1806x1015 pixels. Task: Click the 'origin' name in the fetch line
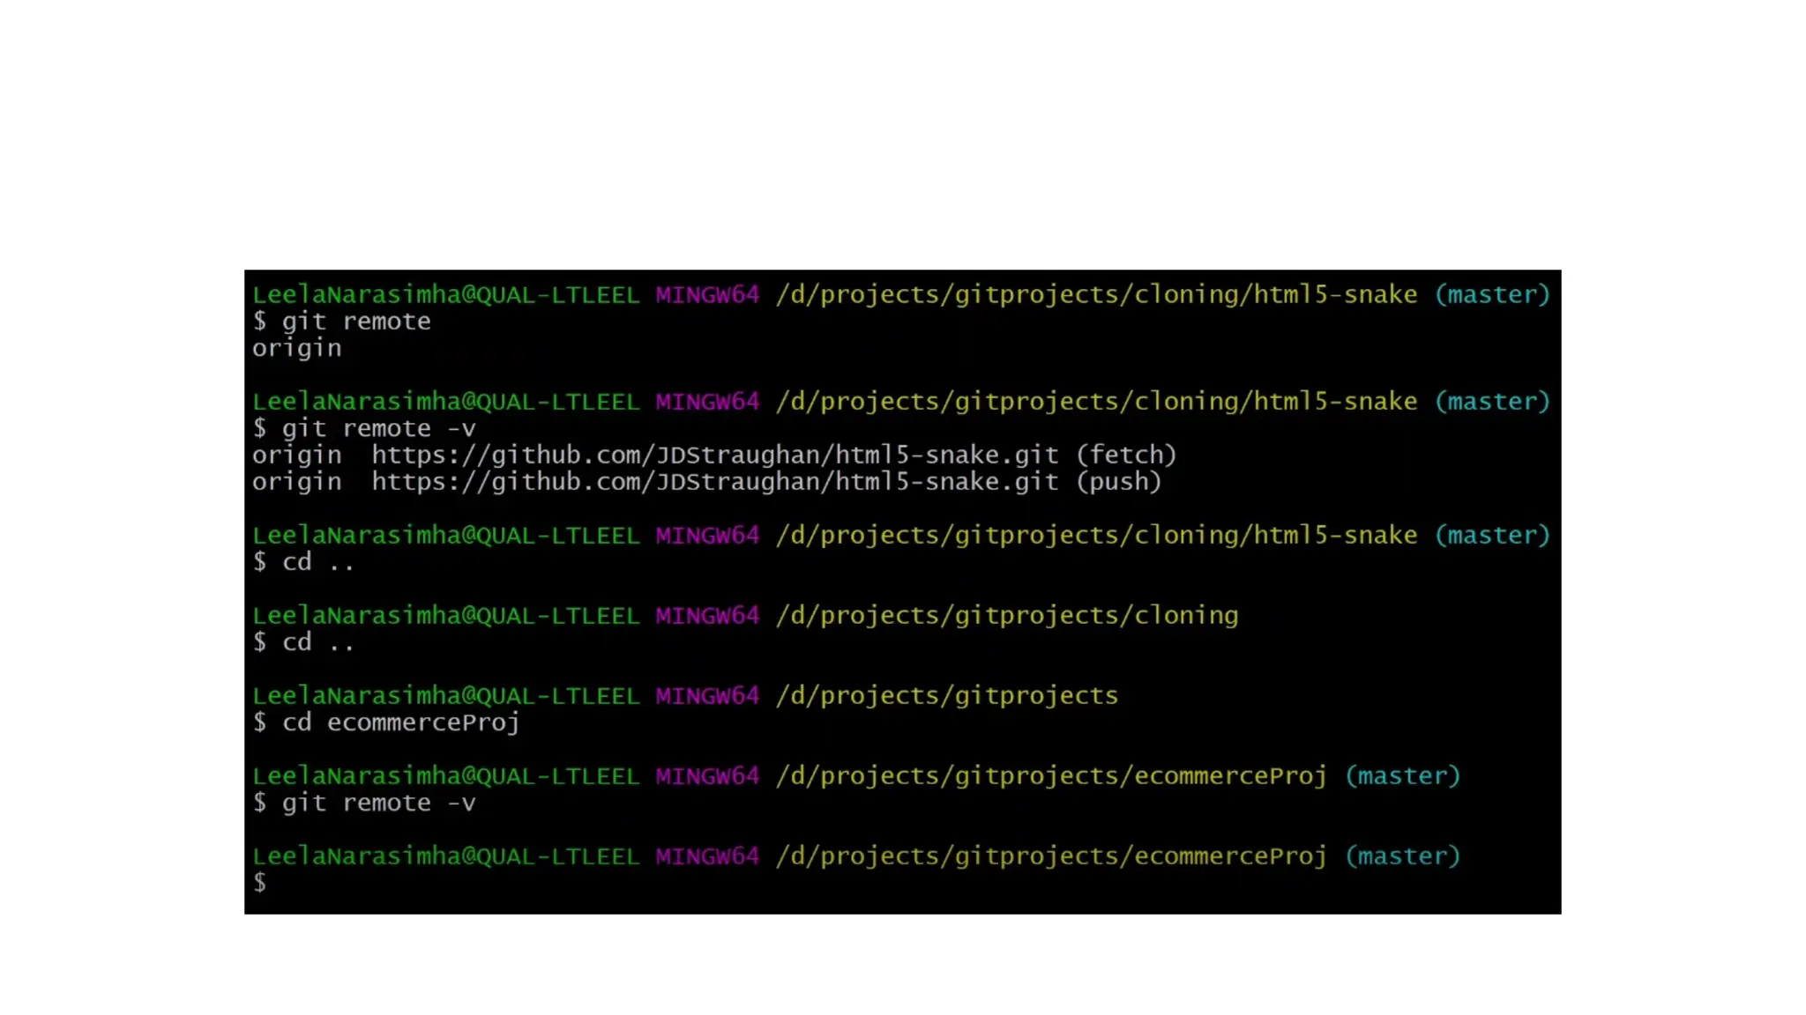296,455
